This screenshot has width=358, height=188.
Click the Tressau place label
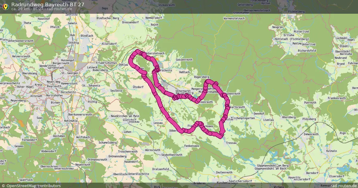click(231, 143)
